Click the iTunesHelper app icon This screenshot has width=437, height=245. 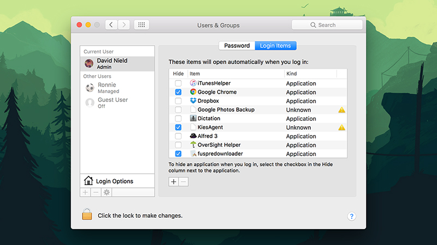coord(193,83)
